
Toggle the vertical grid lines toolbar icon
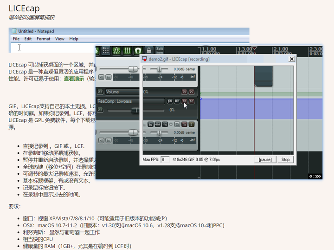(x=128, y=50)
